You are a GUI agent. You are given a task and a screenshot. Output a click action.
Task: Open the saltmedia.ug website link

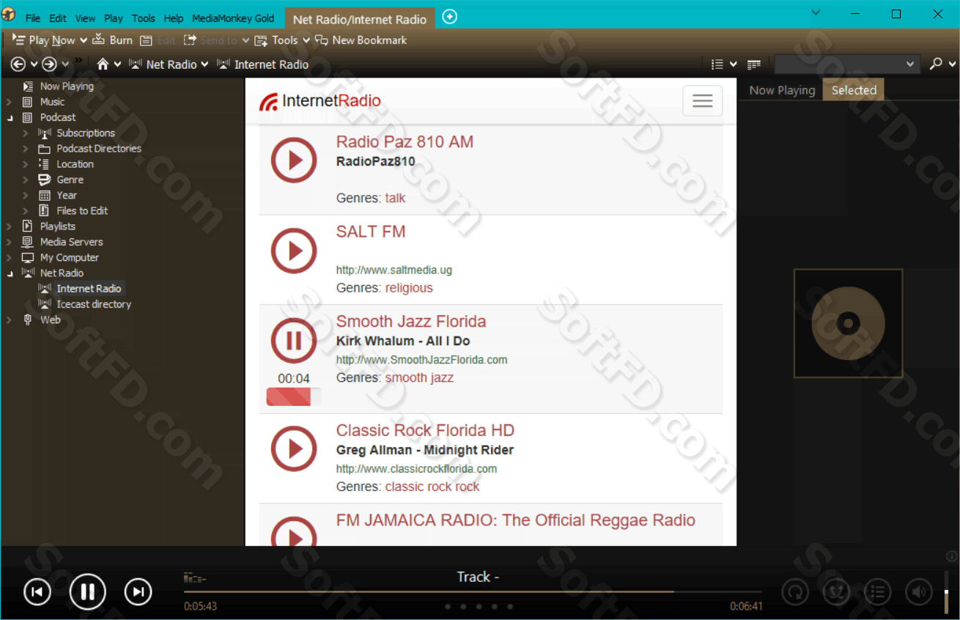pos(394,270)
